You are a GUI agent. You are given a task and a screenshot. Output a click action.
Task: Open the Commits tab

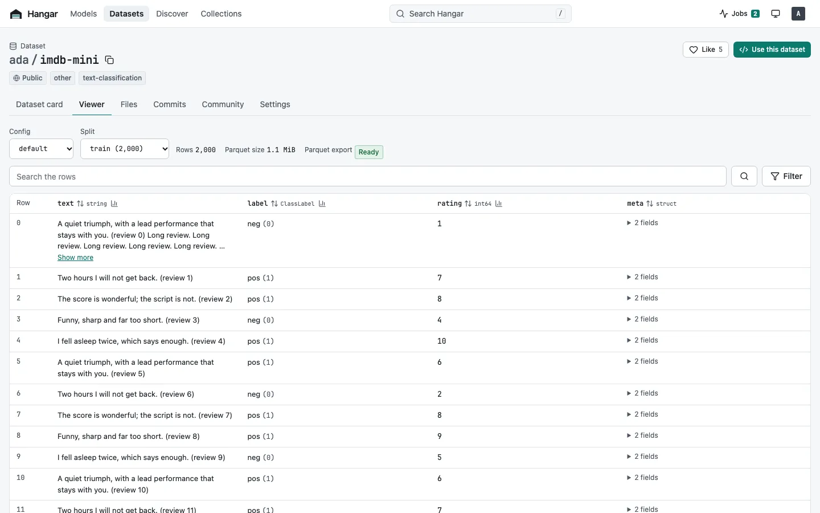click(170, 104)
